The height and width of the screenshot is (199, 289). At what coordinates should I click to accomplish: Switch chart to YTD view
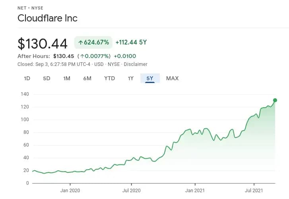pos(109,78)
